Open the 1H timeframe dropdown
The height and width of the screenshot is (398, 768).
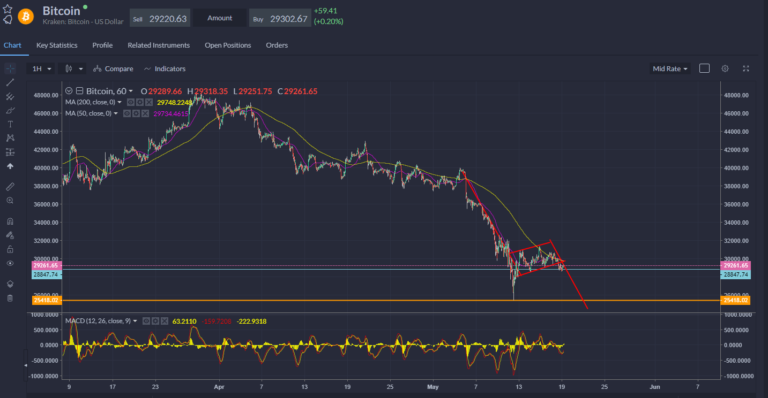41,68
